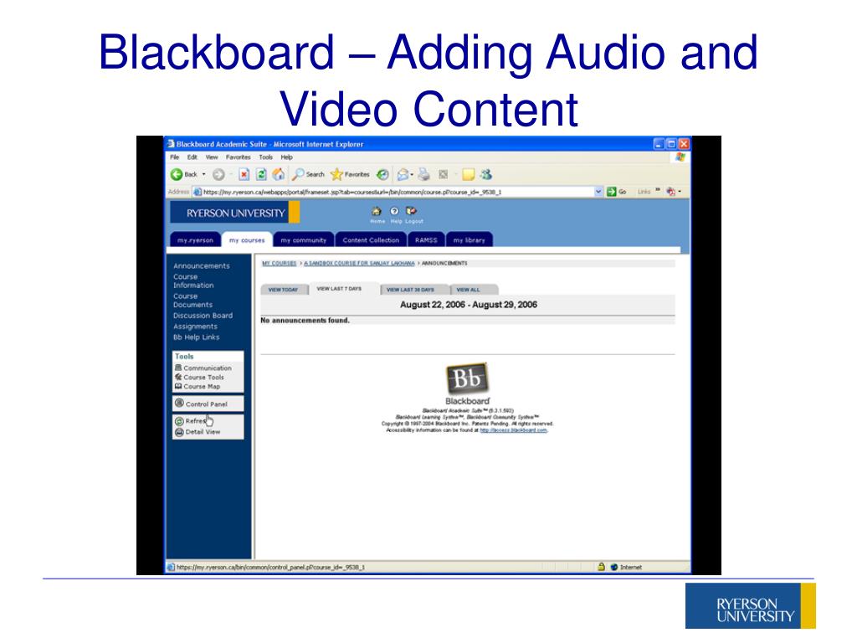Open the address bar URL dropdown
The width and height of the screenshot is (857, 643).
[598, 192]
